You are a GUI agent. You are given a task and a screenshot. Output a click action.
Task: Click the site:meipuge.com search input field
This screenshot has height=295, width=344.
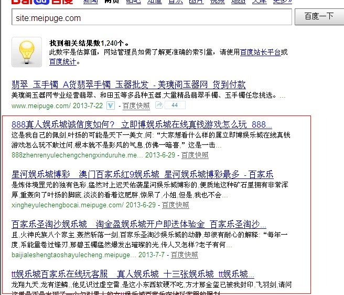(151, 18)
